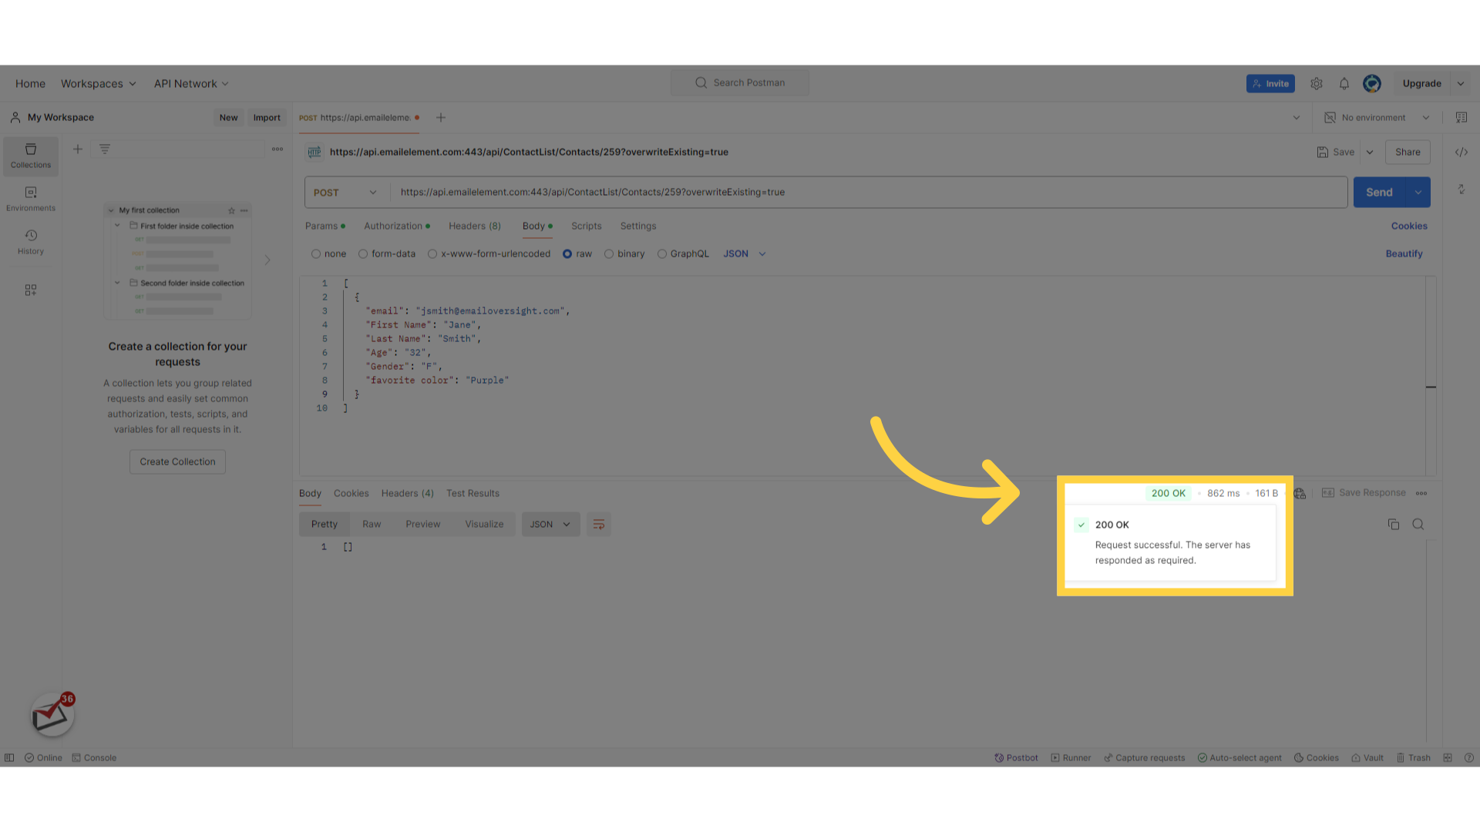
Task: Open the No environment selector
Action: point(1377,118)
